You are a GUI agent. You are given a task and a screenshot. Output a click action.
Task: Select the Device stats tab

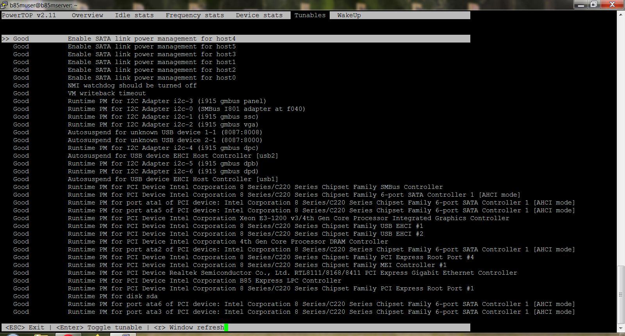[x=259, y=15]
